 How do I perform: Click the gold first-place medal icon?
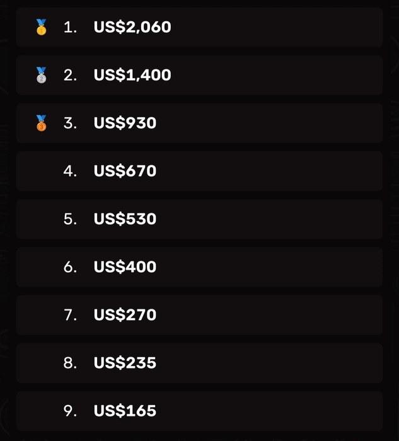coord(42,27)
